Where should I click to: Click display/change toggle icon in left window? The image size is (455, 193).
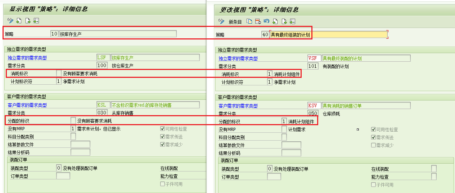pyautogui.click(x=10, y=21)
